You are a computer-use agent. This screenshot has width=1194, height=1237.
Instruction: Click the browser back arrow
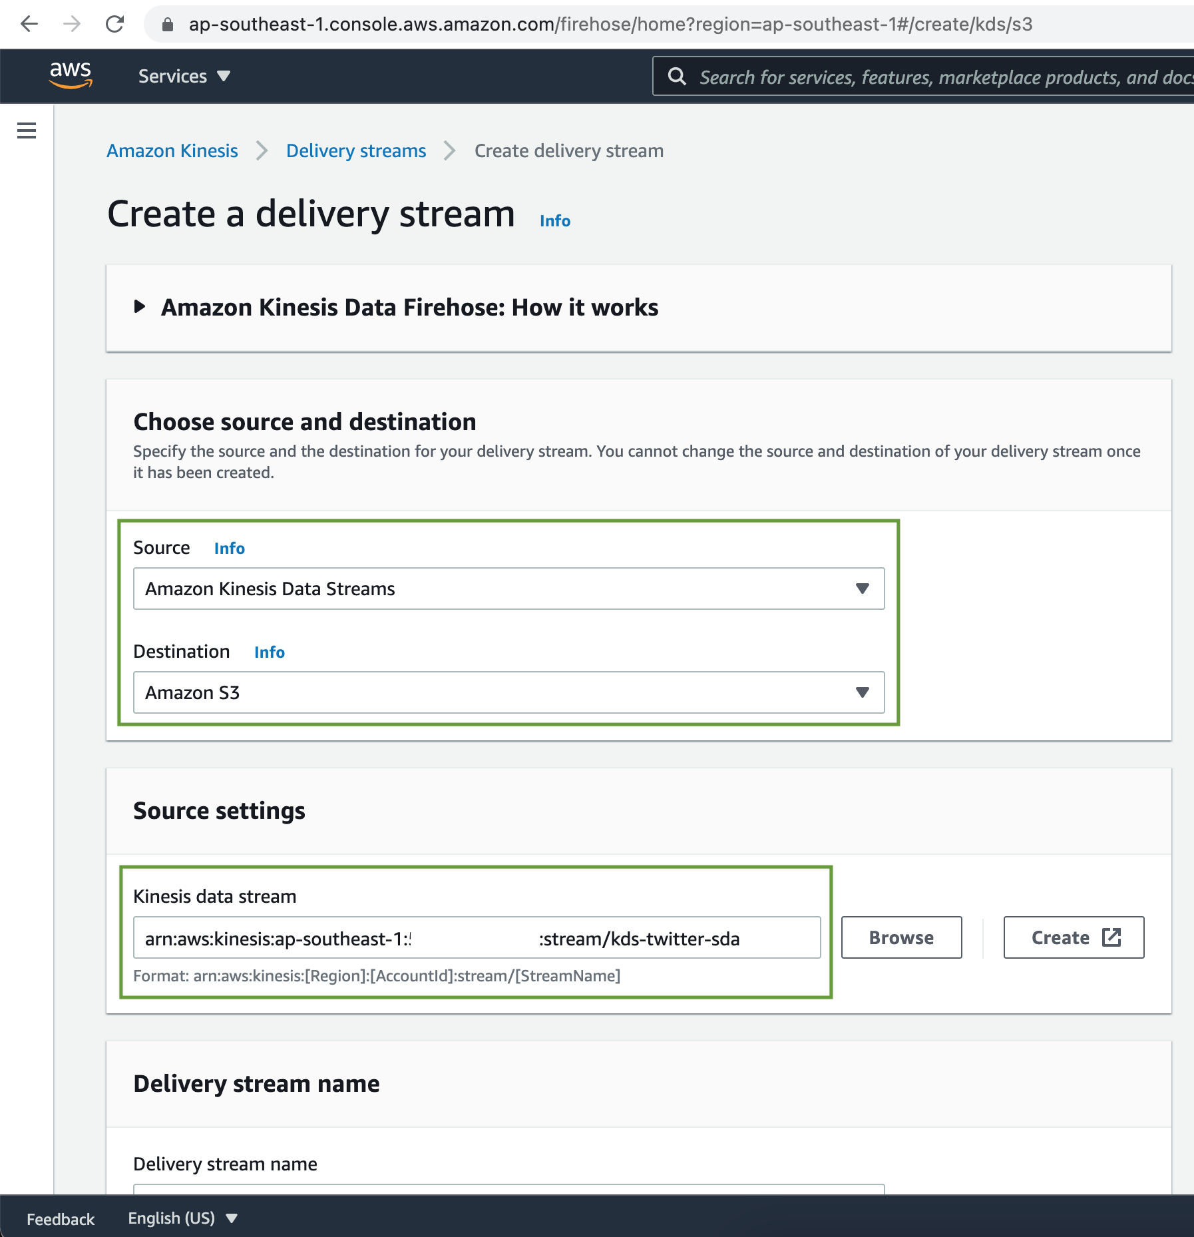point(29,25)
